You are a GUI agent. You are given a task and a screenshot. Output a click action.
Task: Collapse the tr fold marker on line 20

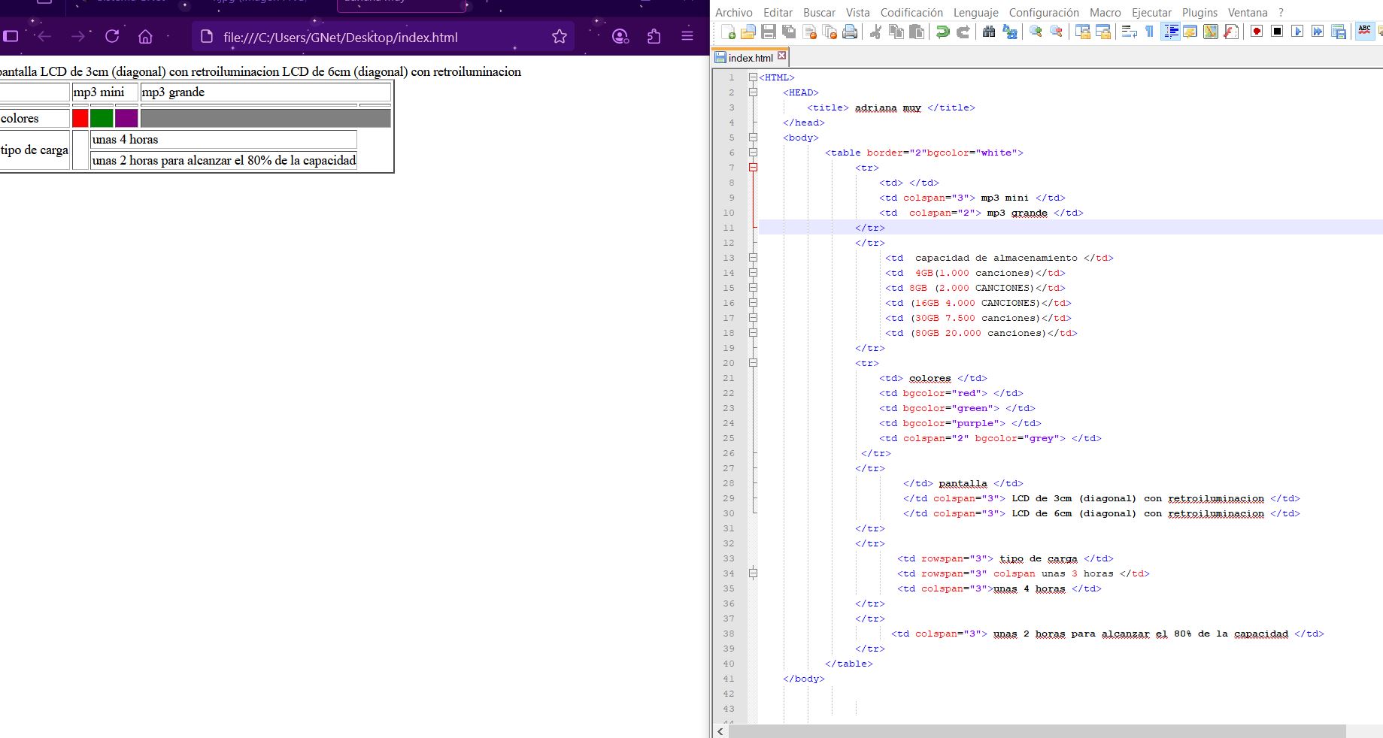coord(753,363)
